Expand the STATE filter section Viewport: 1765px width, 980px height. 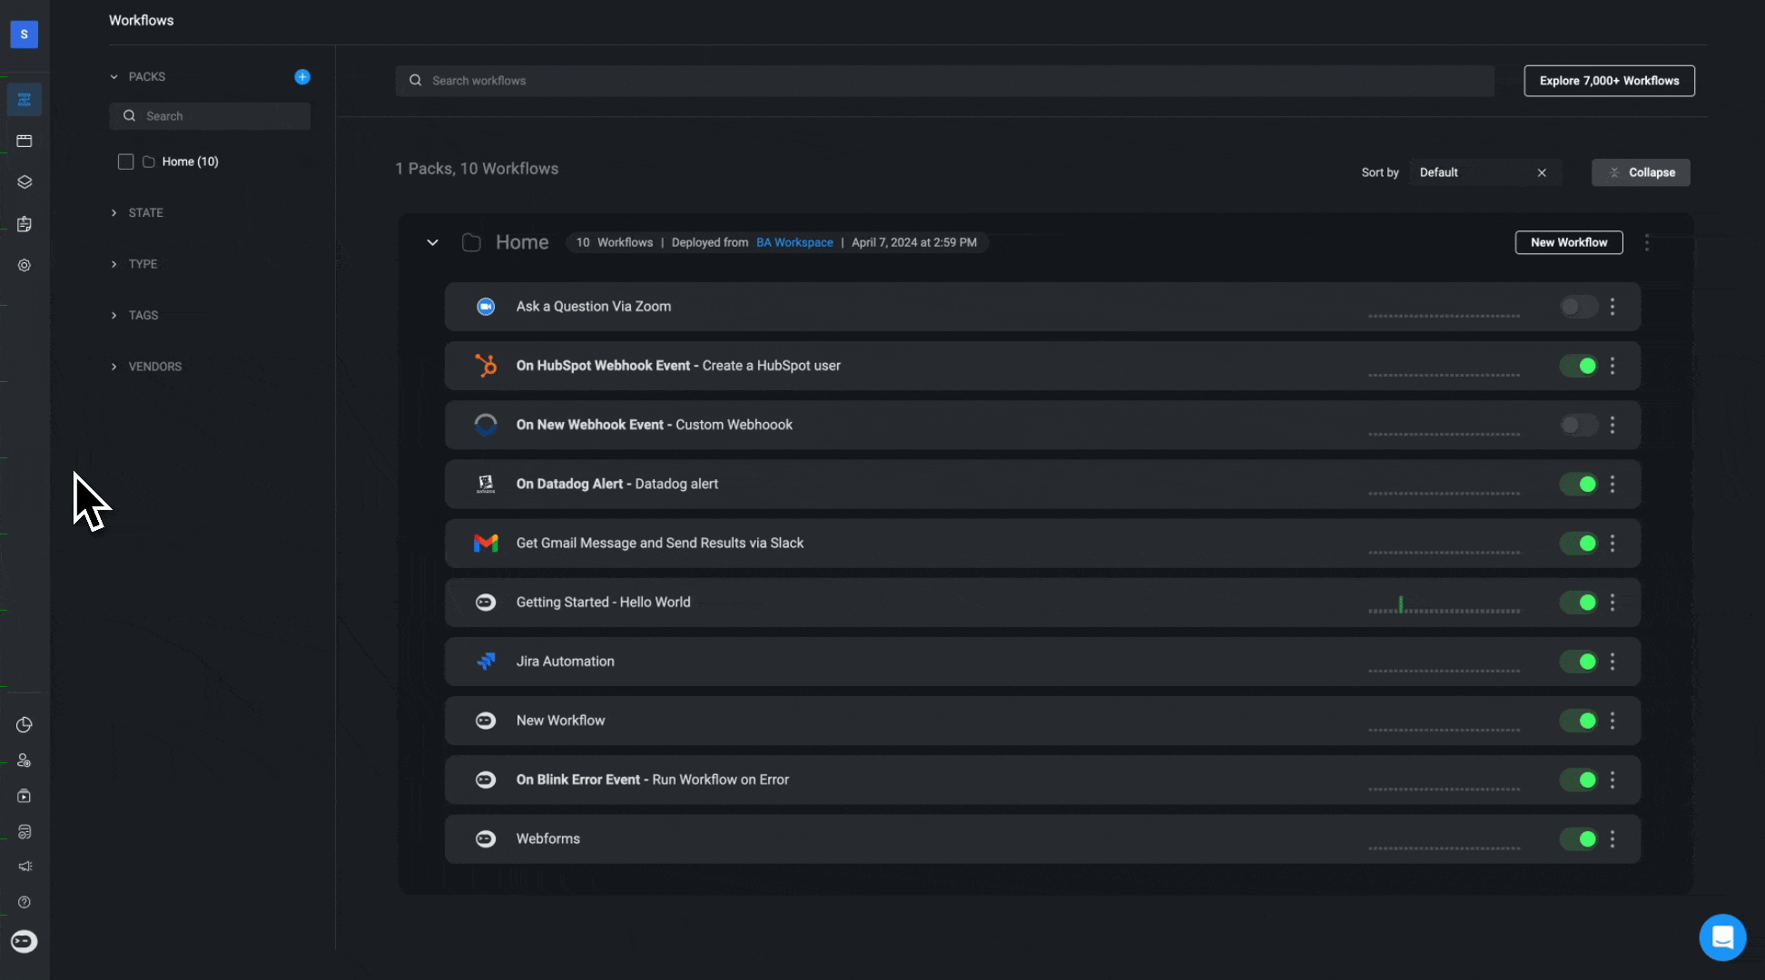pyautogui.click(x=145, y=212)
